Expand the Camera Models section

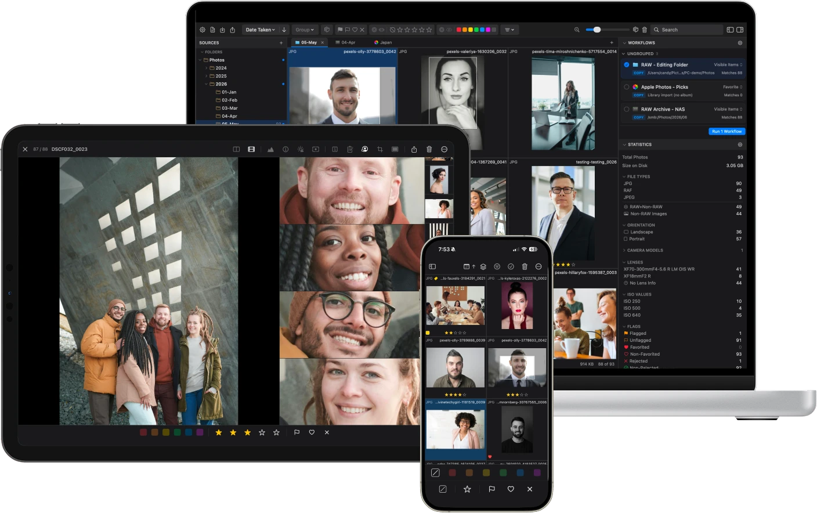click(624, 250)
